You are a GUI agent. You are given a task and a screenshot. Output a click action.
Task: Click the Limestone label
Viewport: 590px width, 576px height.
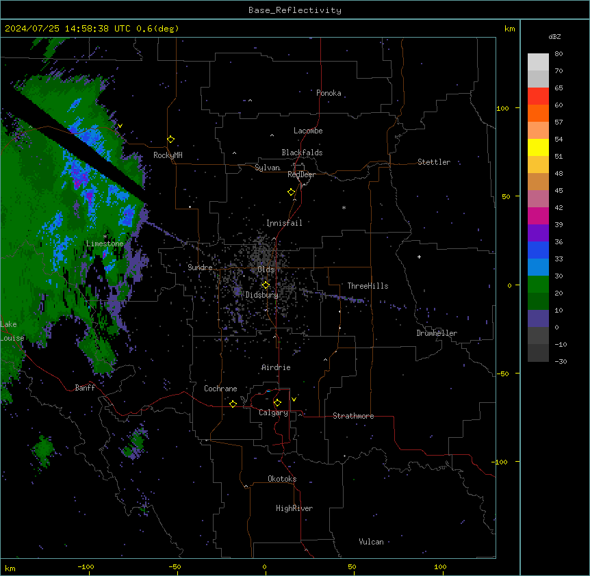pos(105,244)
